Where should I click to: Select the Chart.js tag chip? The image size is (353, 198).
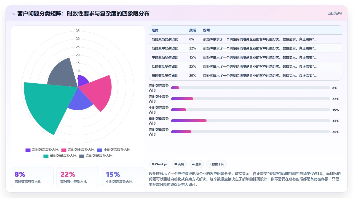coord(159,164)
